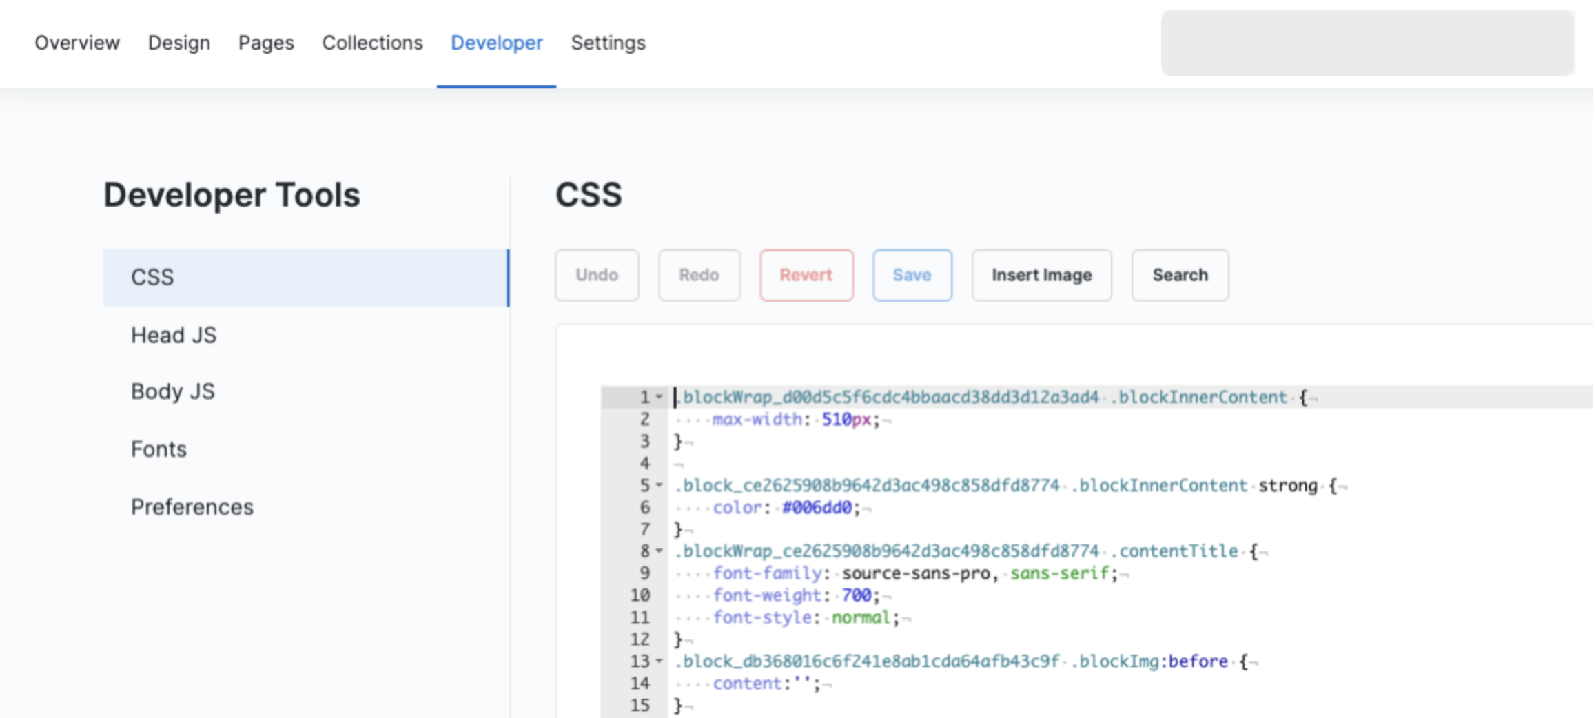Revert the CSS changes

806,275
